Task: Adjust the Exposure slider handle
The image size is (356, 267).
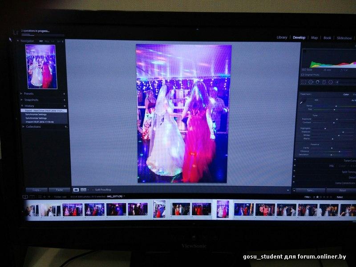Action: (337, 119)
